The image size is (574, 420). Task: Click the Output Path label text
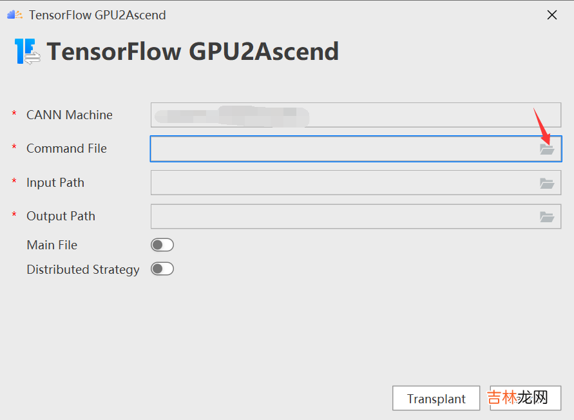point(61,216)
